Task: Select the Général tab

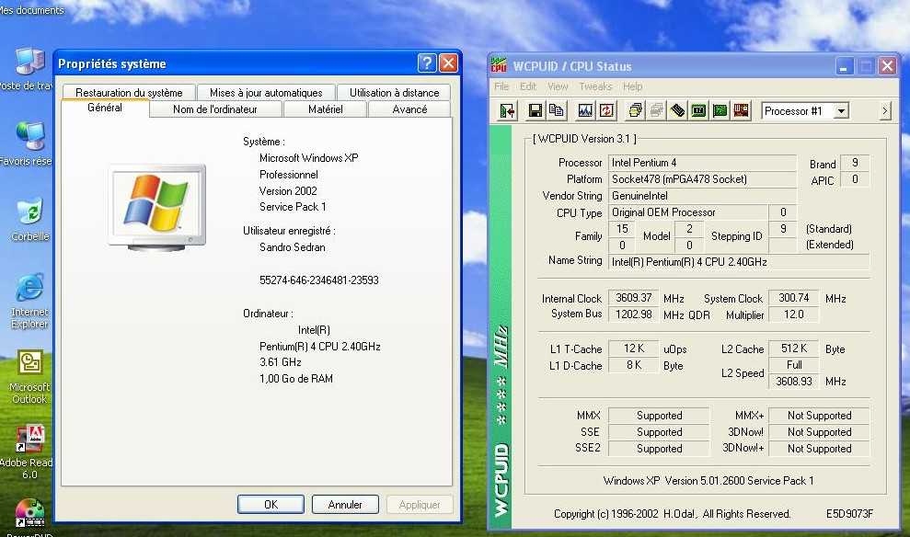Action: (105, 108)
